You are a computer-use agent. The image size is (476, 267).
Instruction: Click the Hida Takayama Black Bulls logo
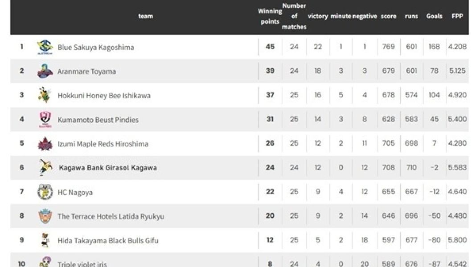point(44,240)
